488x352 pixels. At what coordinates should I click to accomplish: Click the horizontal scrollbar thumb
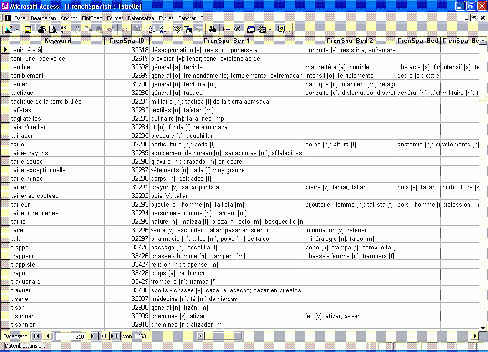tap(223, 336)
